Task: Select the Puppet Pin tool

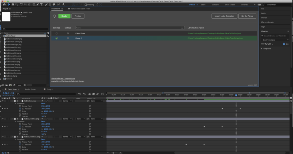Action: pyautogui.click(x=63, y=5)
